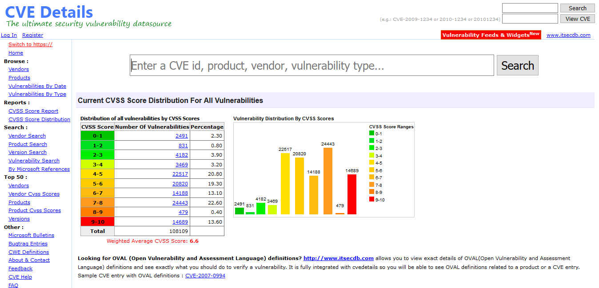Click the green 0-1 score cell
Viewport: 599px width, 288px height.
[97, 136]
